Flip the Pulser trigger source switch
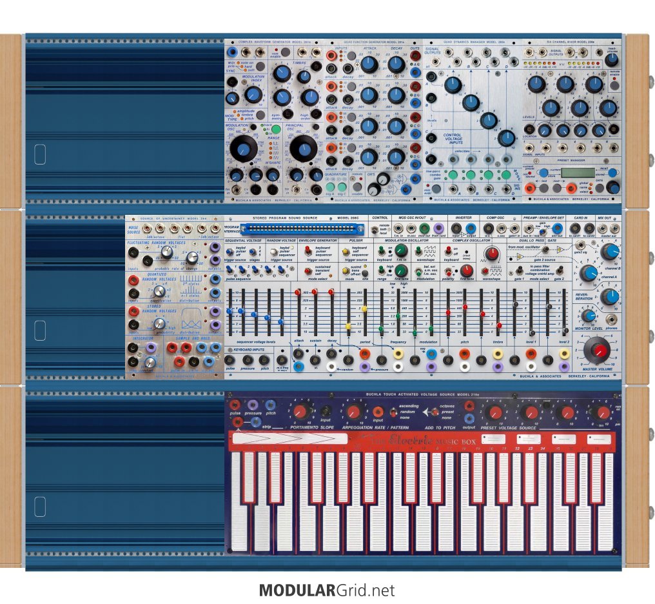Viewport: 655px width, 604px height. tap(346, 252)
